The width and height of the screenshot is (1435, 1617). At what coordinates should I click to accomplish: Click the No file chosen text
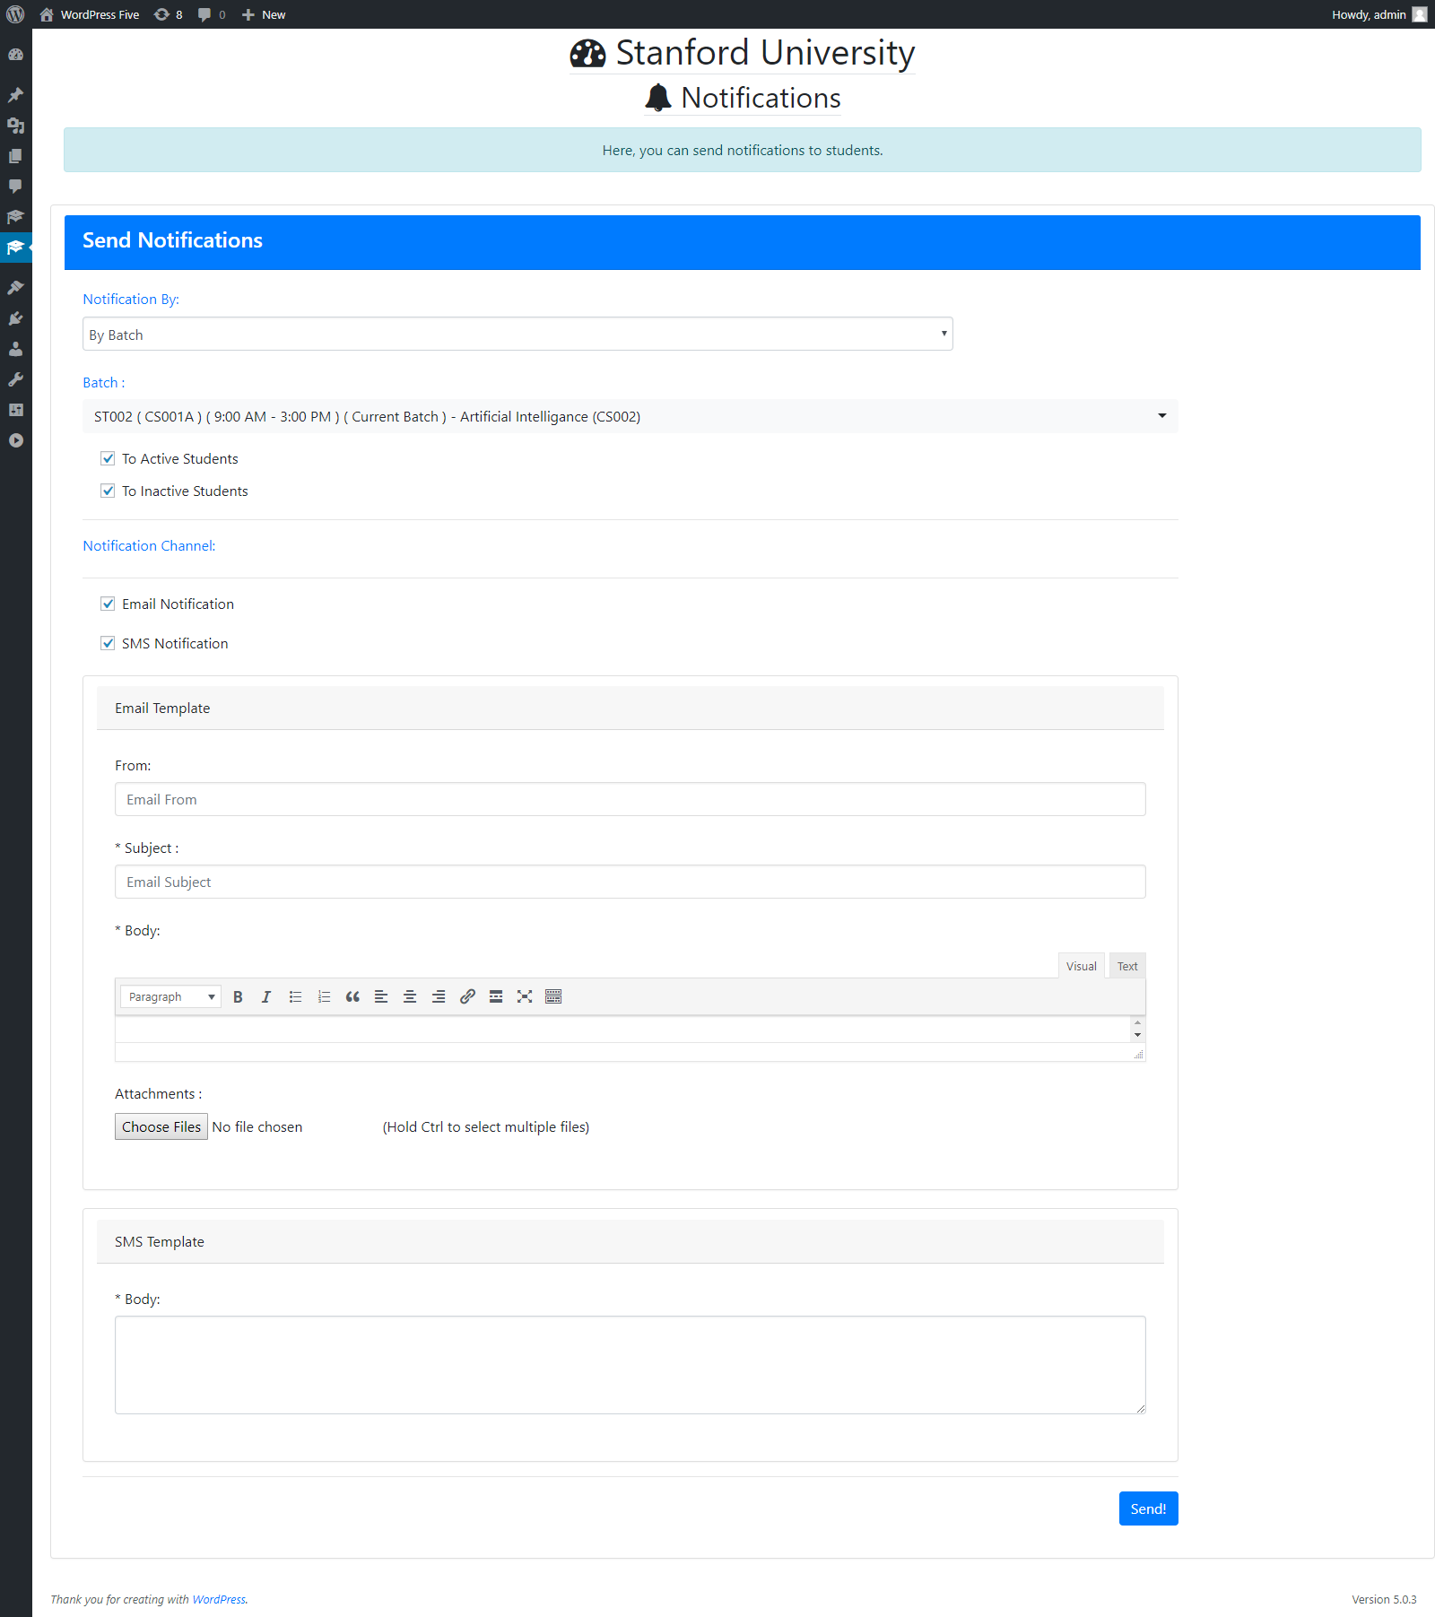pyautogui.click(x=257, y=1126)
